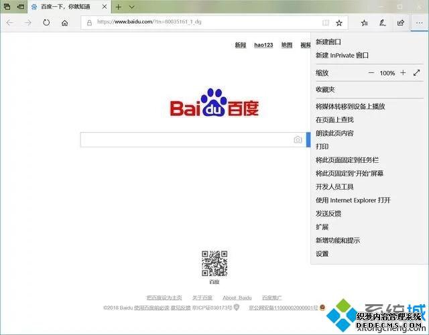The width and height of the screenshot is (429, 335).
Task: Open 开发人员工具 from the menu
Action: click(x=334, y=187)
